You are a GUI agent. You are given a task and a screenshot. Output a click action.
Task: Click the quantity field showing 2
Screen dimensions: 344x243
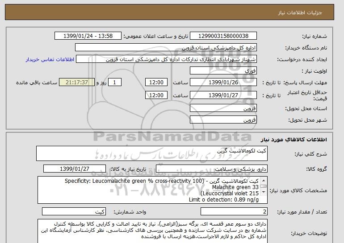[x=234, y=211]
